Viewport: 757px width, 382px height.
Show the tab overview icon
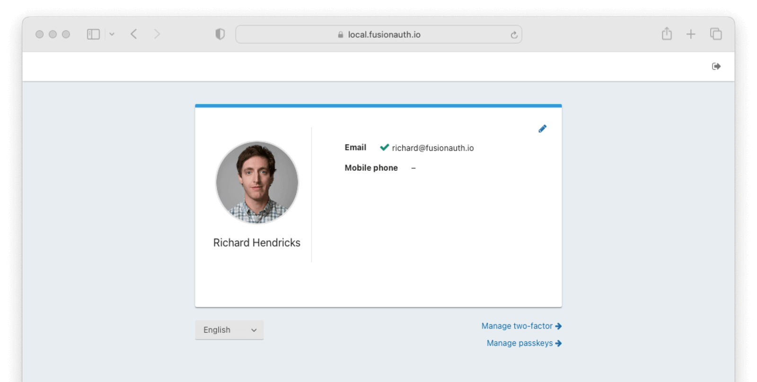(716, 34)
